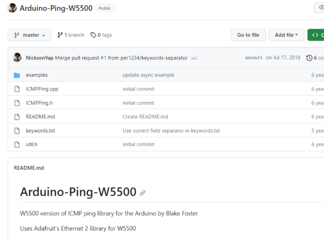
Task: Click the Arduino-Ping-W5500 README heading
Action: pos(78,192)
